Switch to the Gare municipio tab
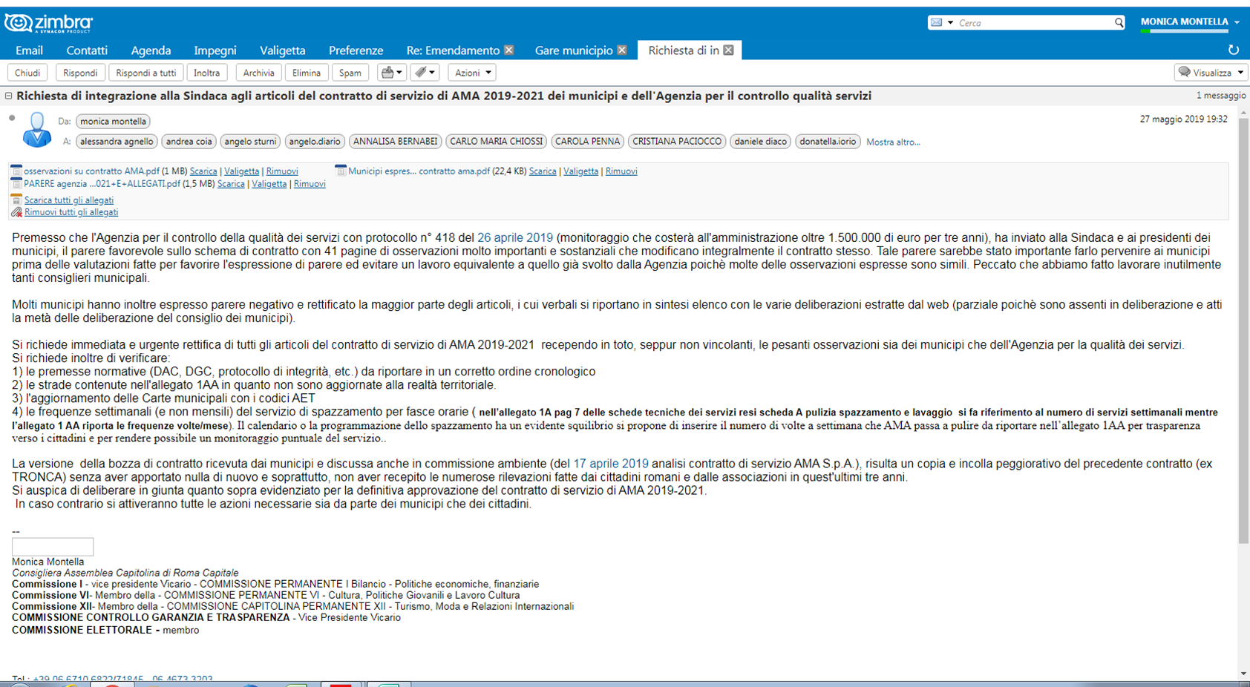This screenshot has height=687, width=1250. click(x=574, y=50)
